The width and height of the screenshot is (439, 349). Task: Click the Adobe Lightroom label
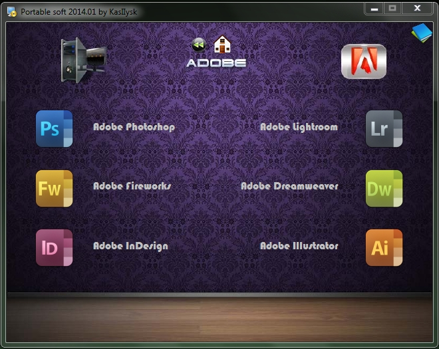click(299, 127)
